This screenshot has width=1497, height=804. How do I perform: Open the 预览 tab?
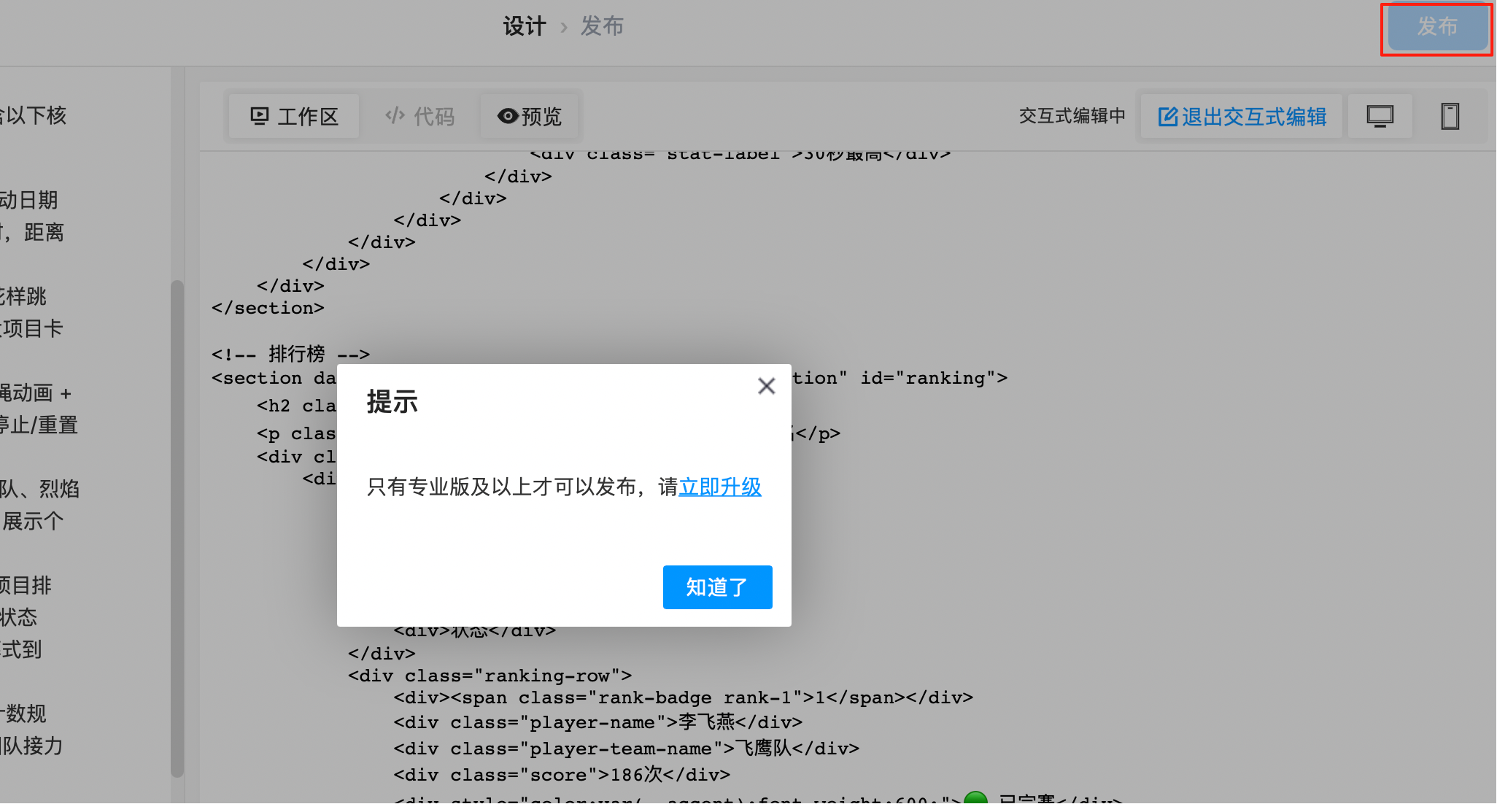(x=530, y=115)
